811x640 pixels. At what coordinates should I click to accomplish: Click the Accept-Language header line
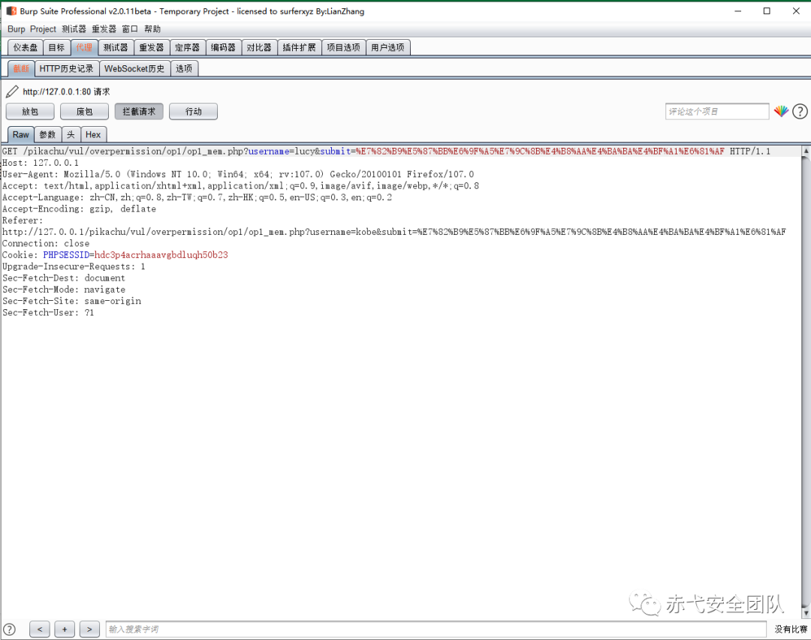pyautogui.click(x=197, y=197)
